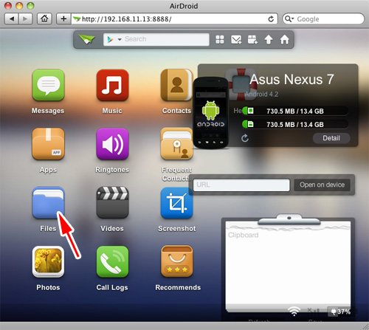Open the Google search magnifier dropdown
Viewport: 369px width, 330px height.
289,18
